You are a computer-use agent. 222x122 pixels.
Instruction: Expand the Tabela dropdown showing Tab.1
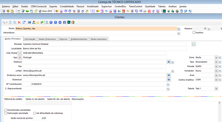(x=216, y=89)
